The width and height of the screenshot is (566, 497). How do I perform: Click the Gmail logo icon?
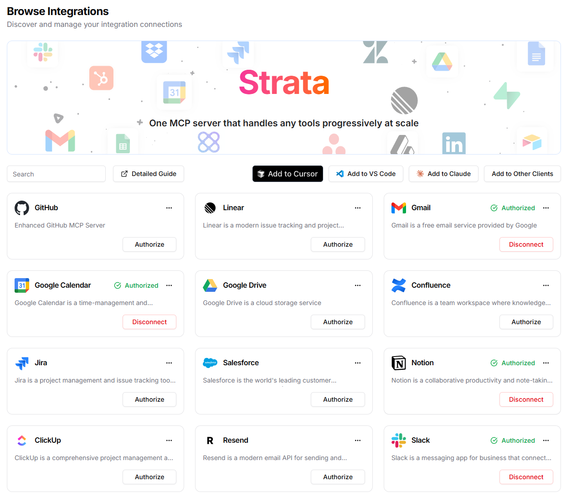pos(399,208)
